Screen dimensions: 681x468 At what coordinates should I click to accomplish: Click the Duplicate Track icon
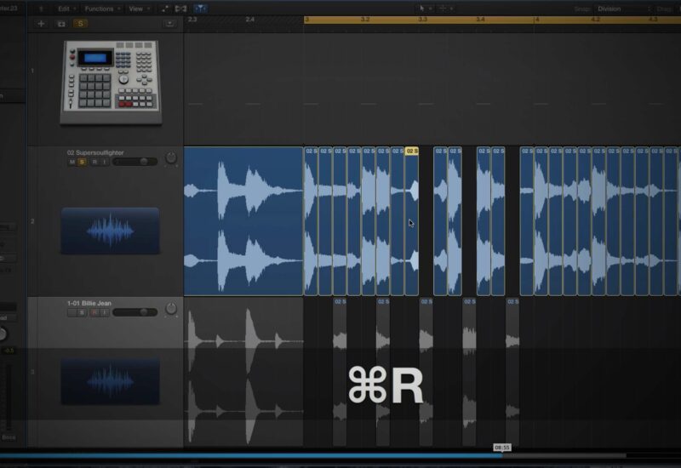tap(61, 24)
